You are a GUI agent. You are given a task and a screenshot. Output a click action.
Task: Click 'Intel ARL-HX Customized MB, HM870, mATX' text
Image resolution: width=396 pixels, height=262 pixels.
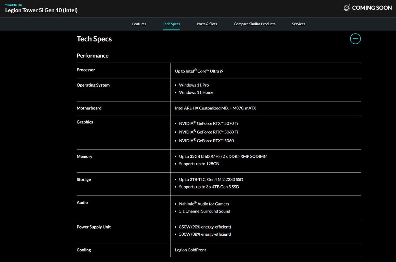coord(215,108)
